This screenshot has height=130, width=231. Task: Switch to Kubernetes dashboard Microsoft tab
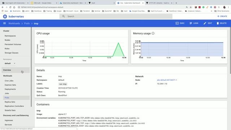click(73, 3)
